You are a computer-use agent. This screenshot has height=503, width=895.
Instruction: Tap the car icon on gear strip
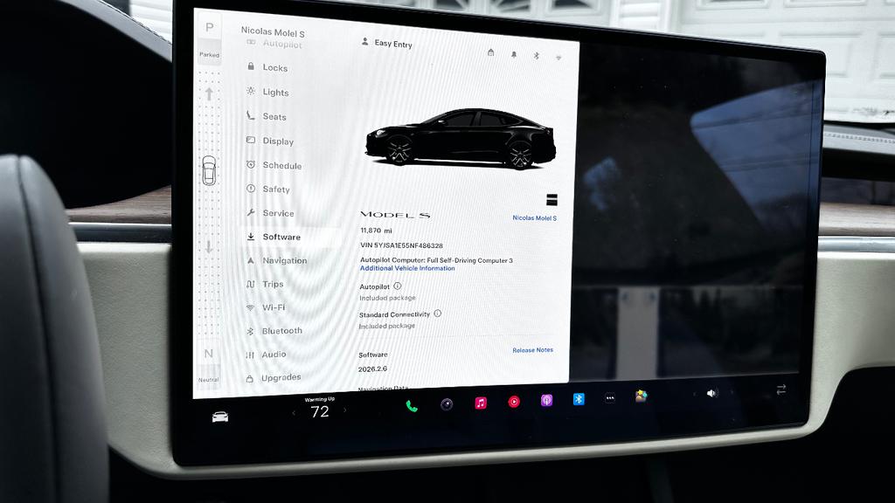[209, 170]
